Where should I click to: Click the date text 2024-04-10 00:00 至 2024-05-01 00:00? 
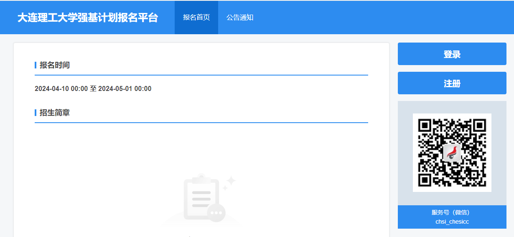(x=93, y=89)
